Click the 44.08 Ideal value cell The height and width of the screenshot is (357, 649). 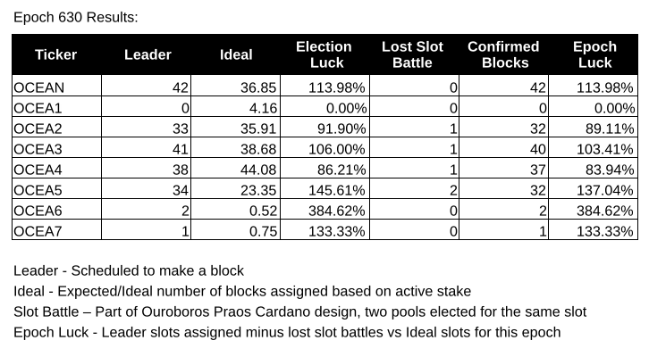235,168
